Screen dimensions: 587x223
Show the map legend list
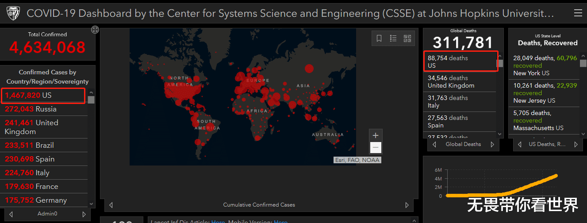[x=393, y=38]
